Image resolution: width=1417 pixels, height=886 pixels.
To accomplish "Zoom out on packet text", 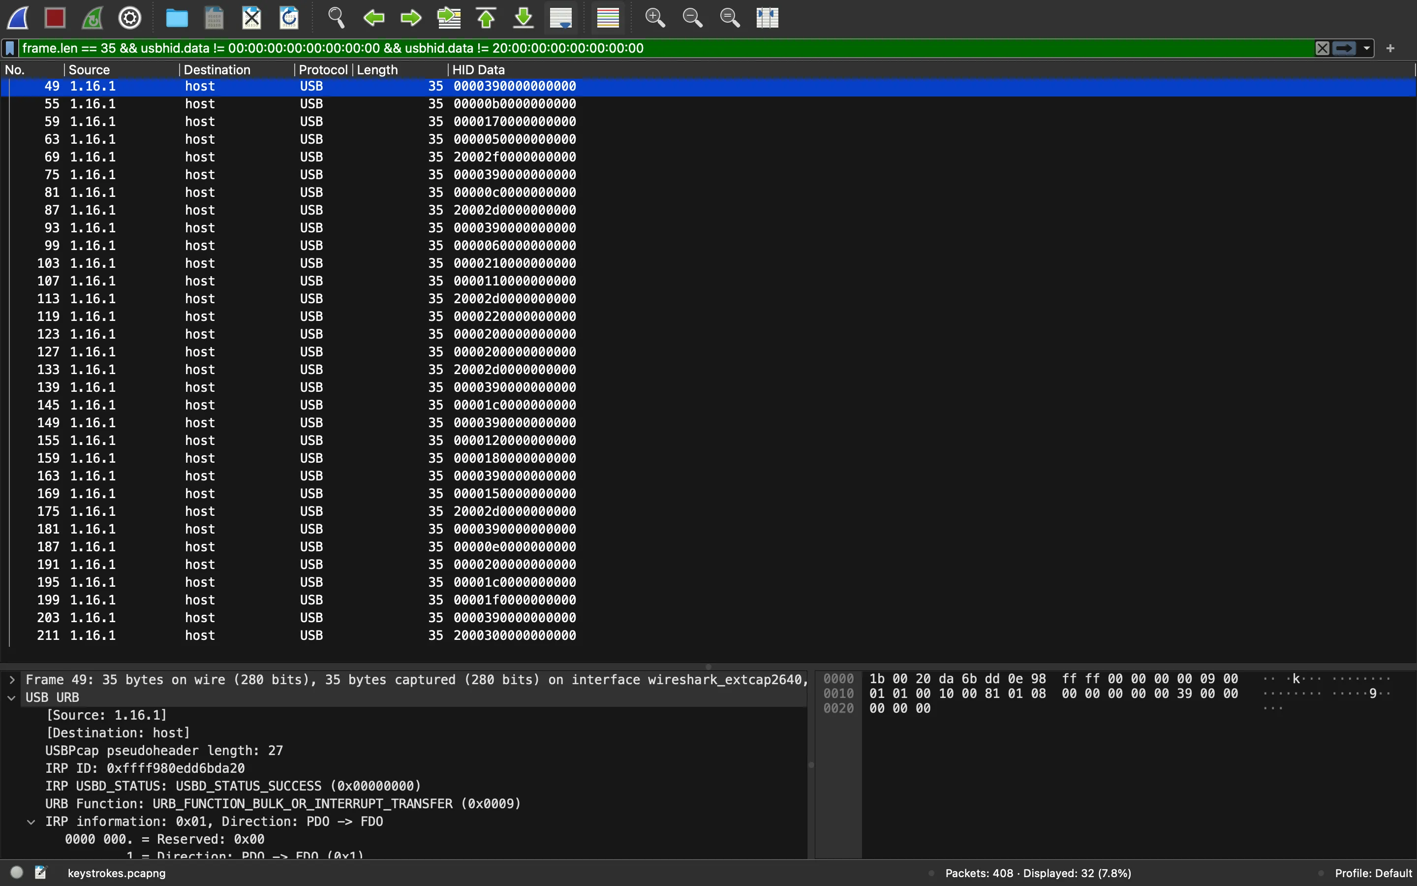I will [x=693, y=18].
